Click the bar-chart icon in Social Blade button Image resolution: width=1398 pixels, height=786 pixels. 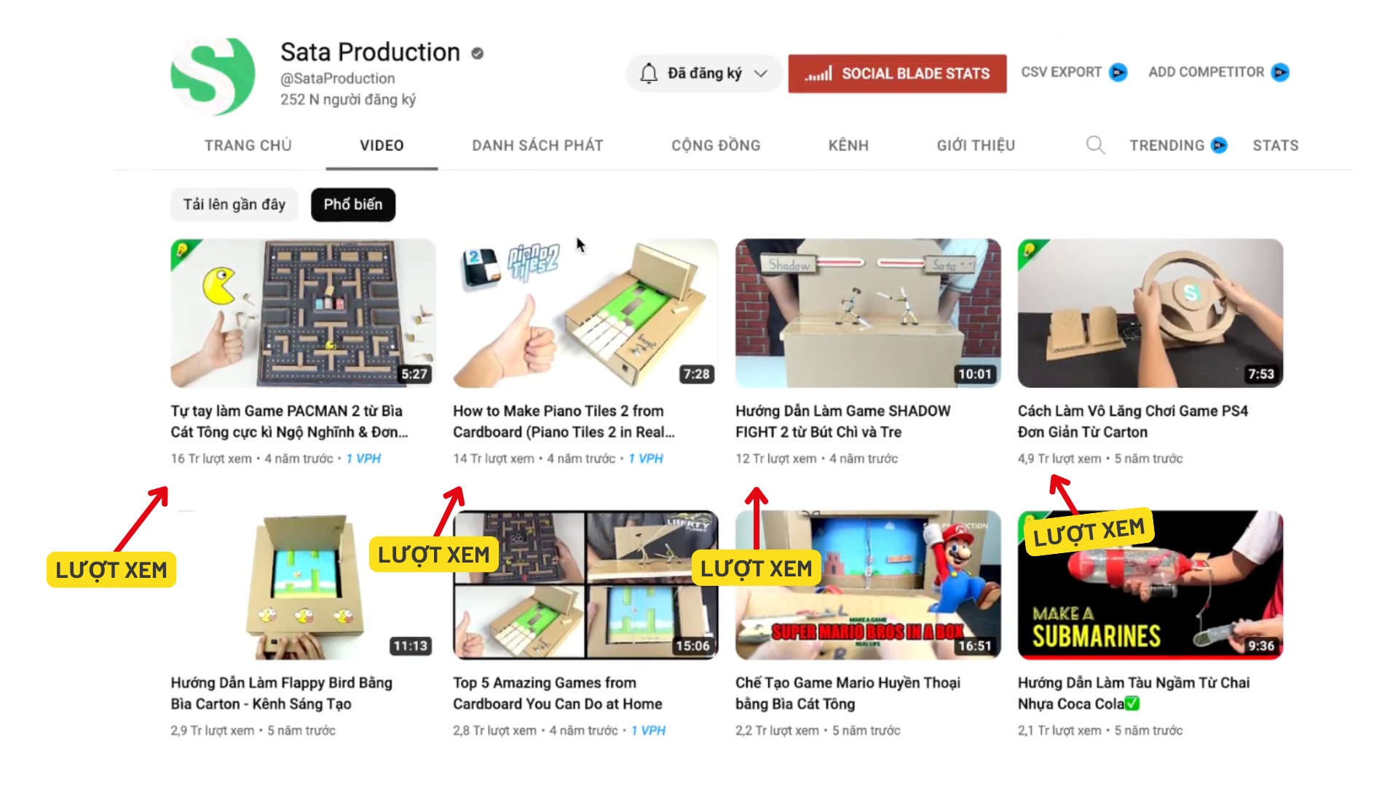(818, 74)
